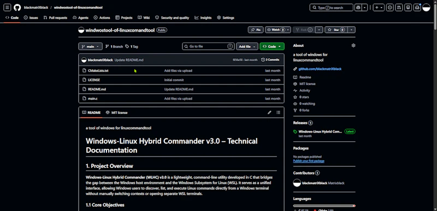437x211 pixels.
Task: Open the main branch selector
Action: point(90,46)
